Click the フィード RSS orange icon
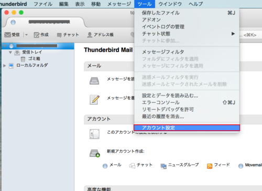Image resolution: width=262 pixels, height=191 pixels. 210,166
